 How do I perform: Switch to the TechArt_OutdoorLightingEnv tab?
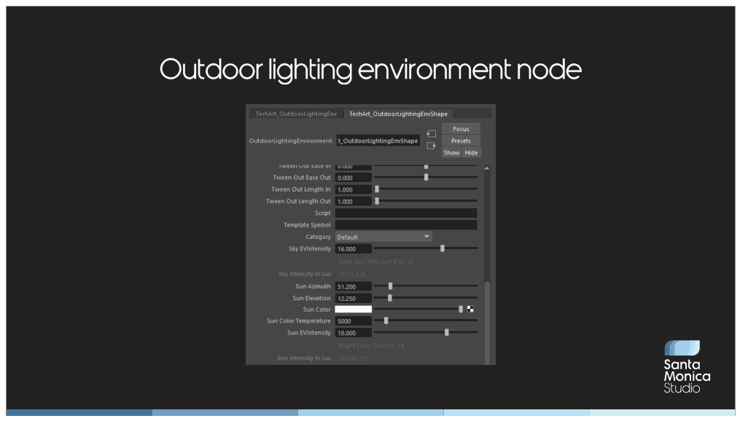click(296, 114)
